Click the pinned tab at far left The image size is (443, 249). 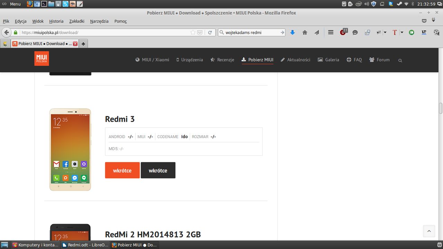click(x=5, y=44)
